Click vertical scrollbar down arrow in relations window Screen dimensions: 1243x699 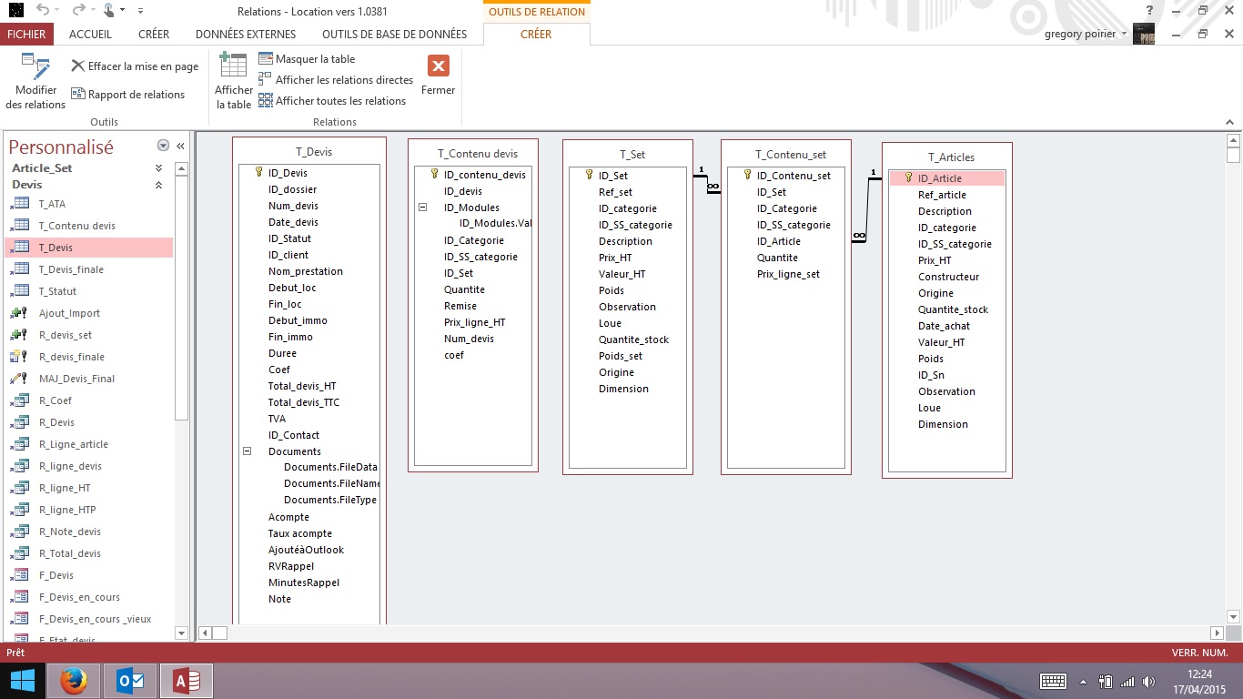(x=1233, y=616)
